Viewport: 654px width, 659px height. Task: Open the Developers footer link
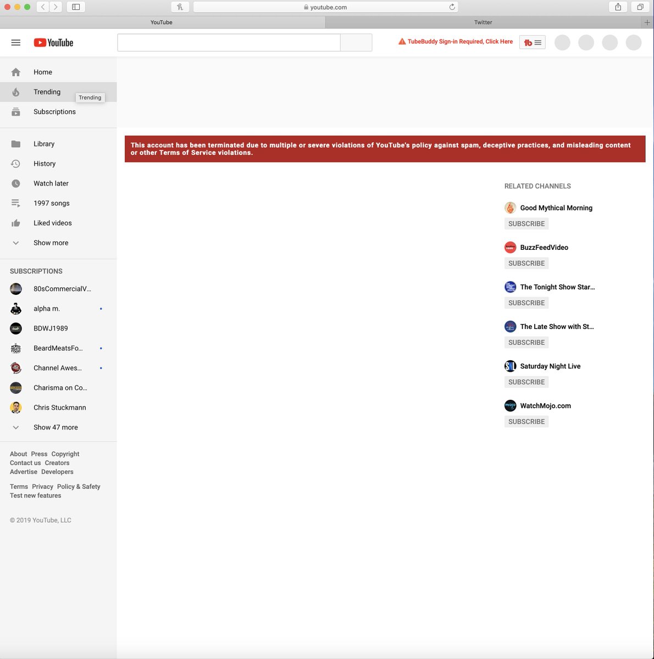57,472
